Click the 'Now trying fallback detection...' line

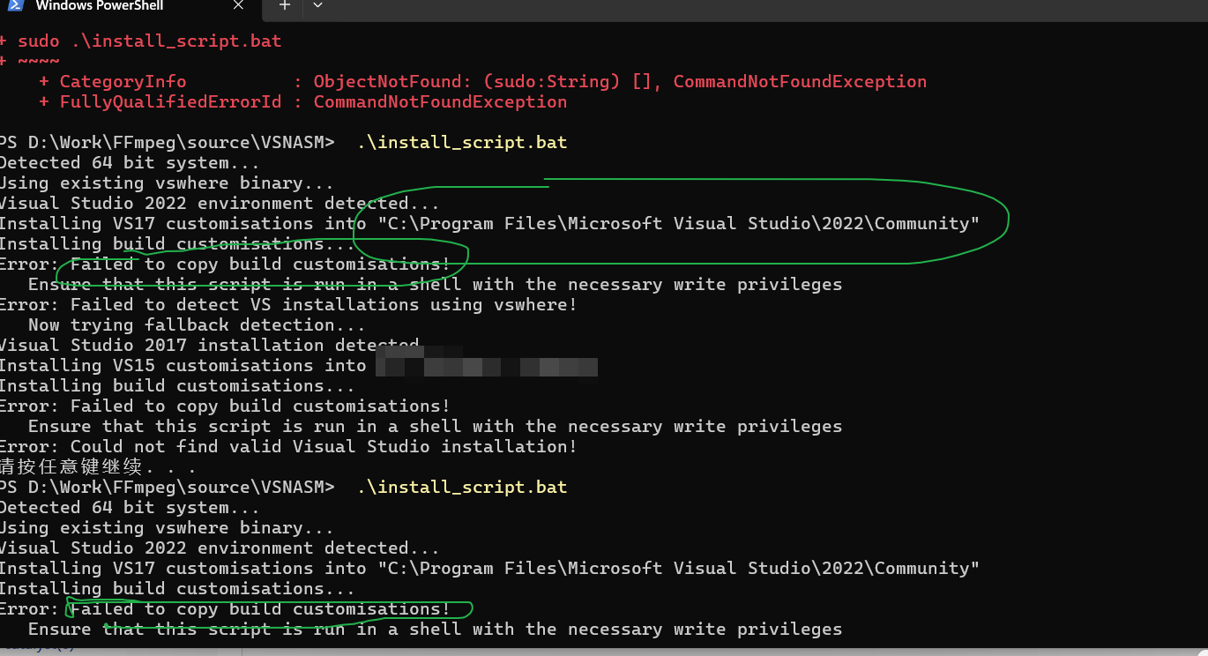(196, 325)
